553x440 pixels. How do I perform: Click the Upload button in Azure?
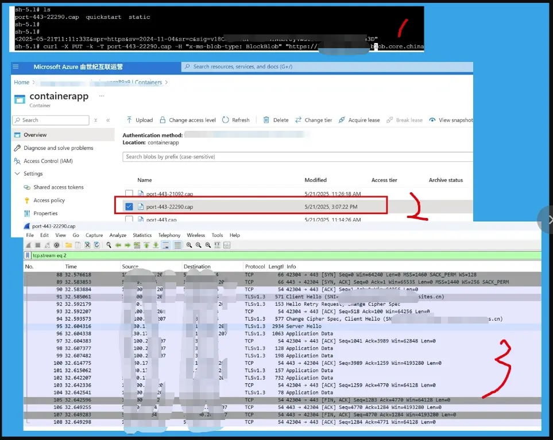tap(140, 120)
